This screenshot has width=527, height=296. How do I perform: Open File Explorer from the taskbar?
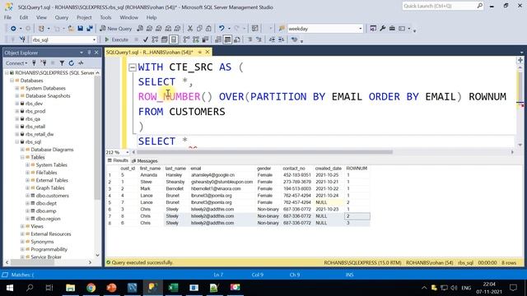pos(70,288)
